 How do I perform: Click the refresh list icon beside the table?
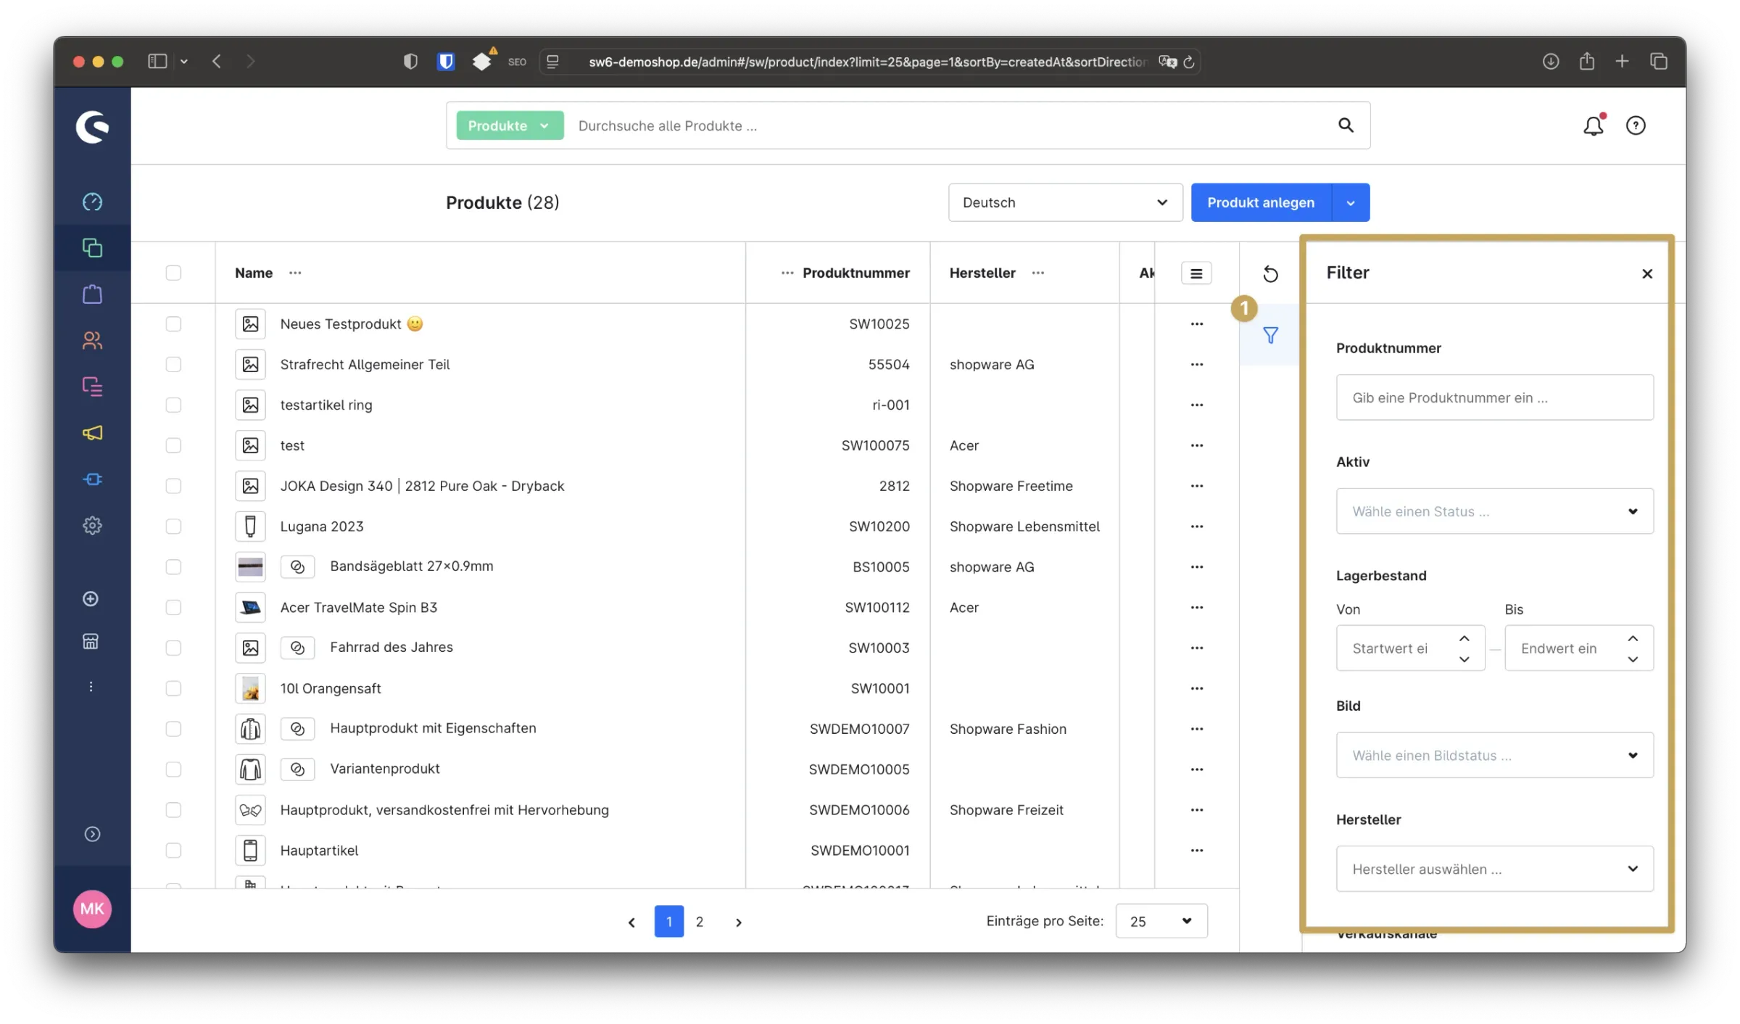pyautogui.click(x=1270, y=274)
